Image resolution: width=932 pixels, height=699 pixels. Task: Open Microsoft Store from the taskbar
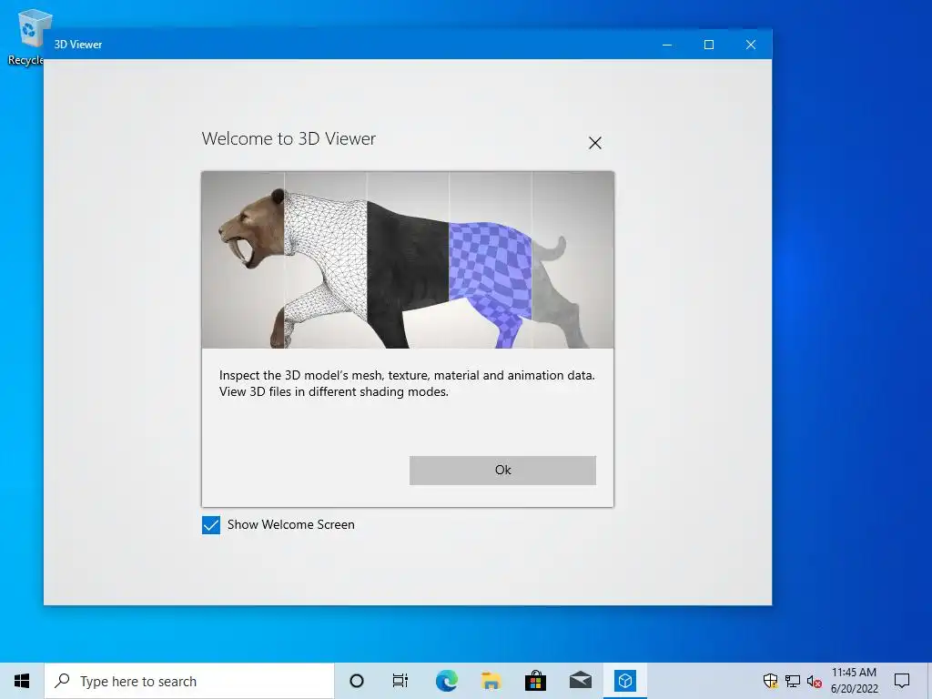pyautogui.click(x=535, y=681)
